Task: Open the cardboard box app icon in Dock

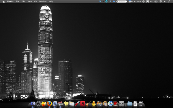Action: click(x=105, y=103)
